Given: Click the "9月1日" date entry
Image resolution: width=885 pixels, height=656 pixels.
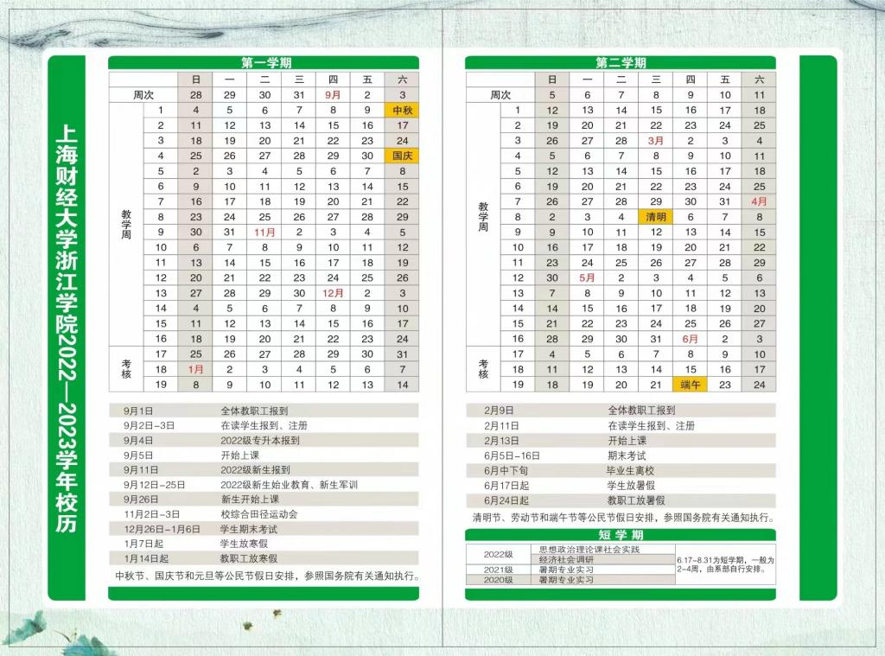Looking at the screenshot, I should [138, 411].
